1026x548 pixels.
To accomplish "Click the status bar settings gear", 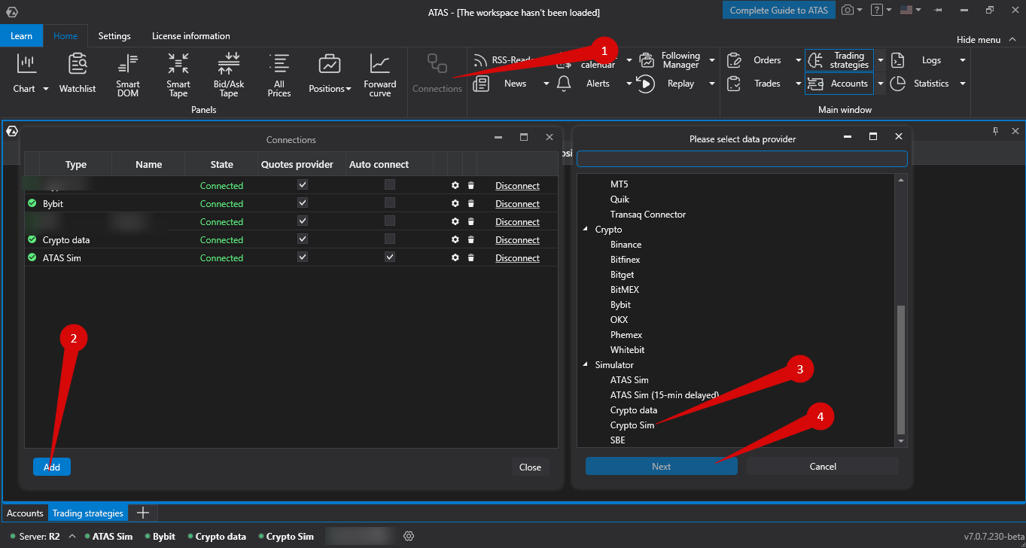I will click(409, 536).
